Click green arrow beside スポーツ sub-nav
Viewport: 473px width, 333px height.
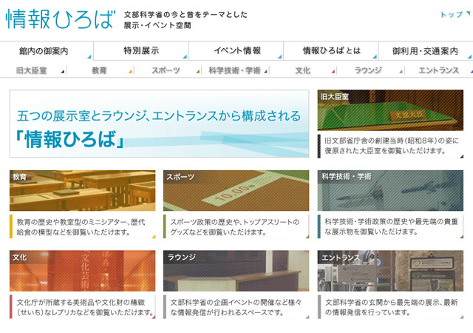(x=198, y=72)
